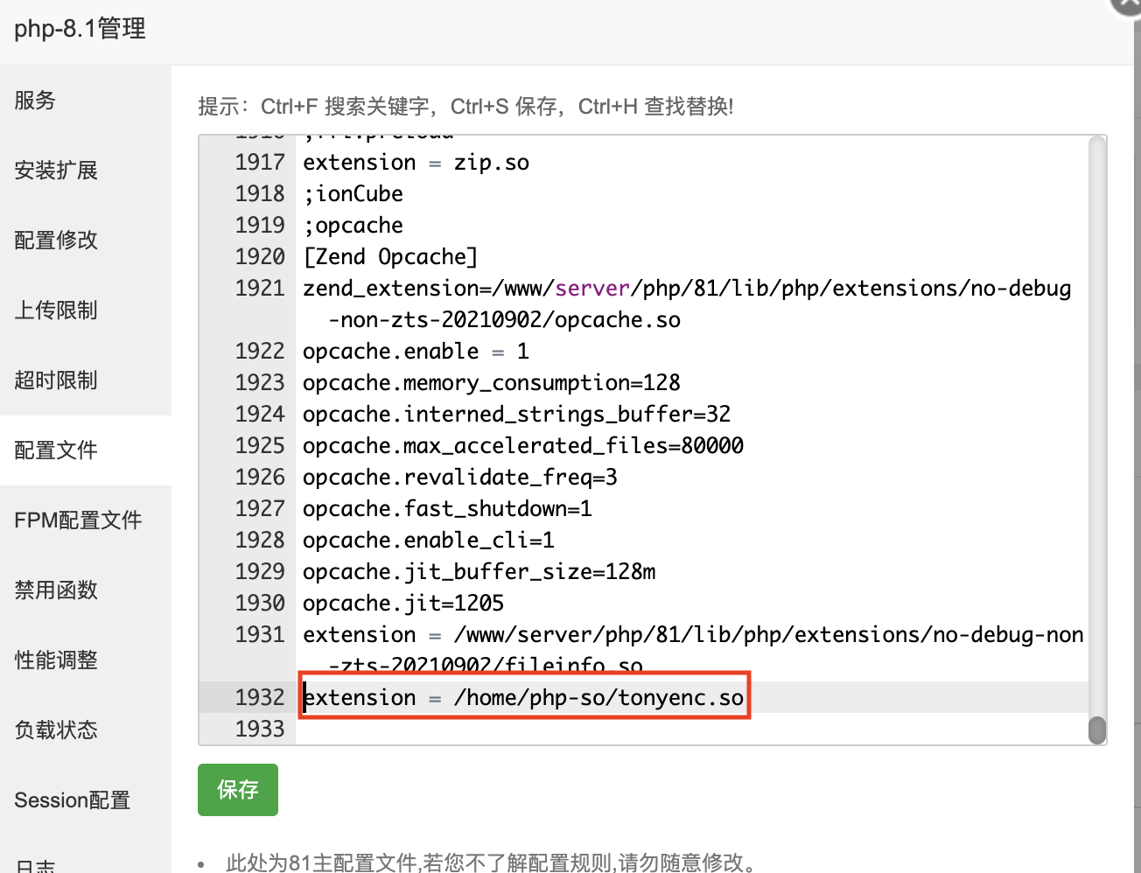The height and width of the screenshot is (873, 1141).
Task: Open FPM配置文件 tab
Action: [78, 520]
